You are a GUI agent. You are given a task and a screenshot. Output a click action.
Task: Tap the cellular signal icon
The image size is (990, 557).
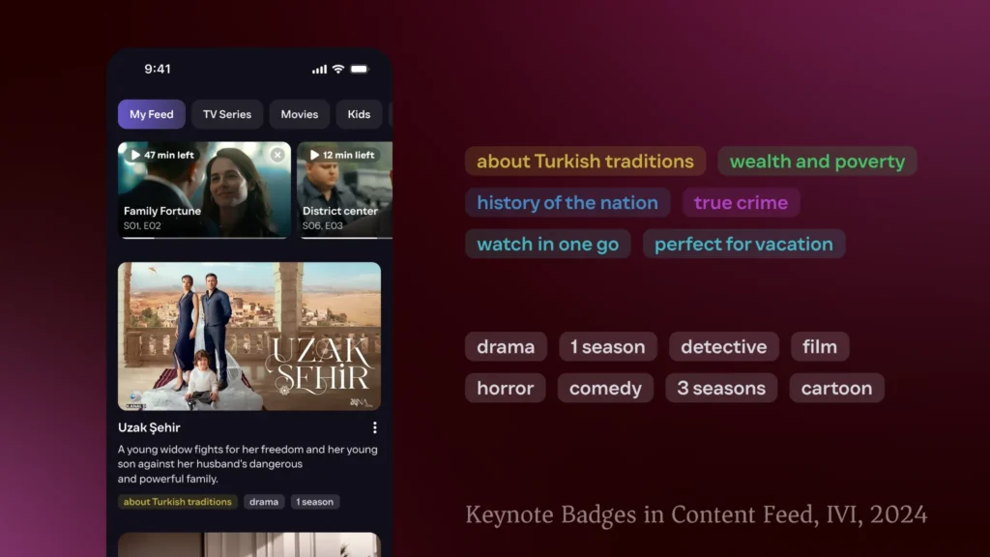[x=319, y=70]
